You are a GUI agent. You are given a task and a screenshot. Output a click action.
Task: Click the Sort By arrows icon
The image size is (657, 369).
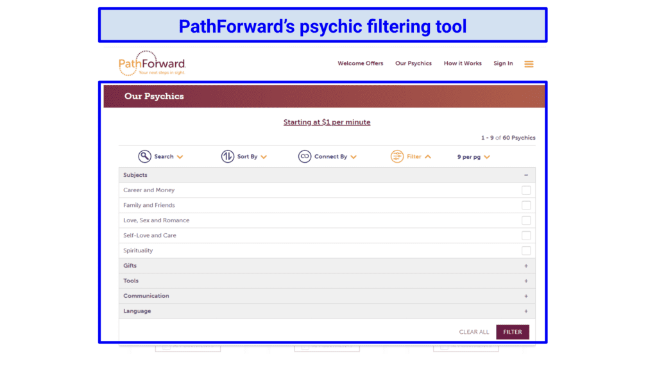point(228,156)
